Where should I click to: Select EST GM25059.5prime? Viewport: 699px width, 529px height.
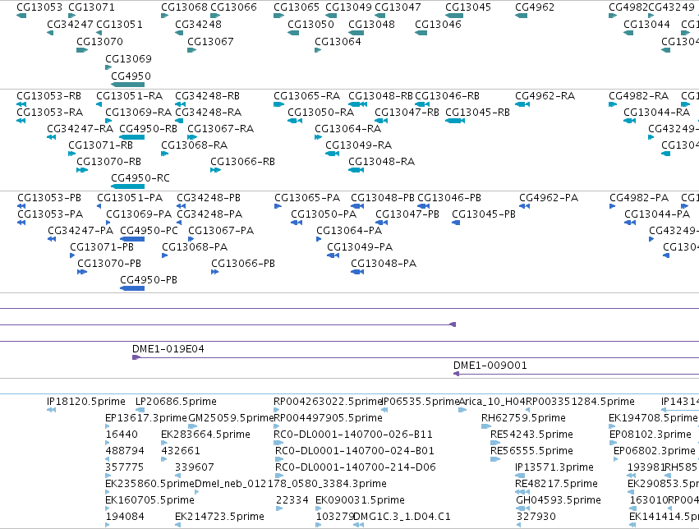click(231, 418)
